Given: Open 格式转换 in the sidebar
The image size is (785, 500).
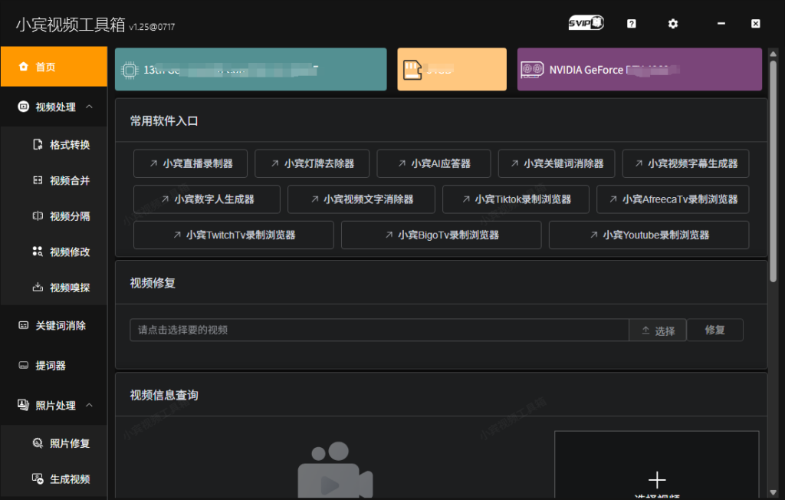Looking at the screenshot, I should 54,145.
